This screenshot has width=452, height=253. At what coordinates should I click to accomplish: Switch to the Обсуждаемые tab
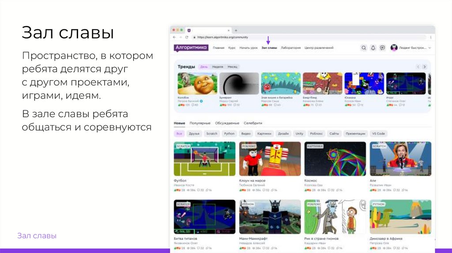tap(227, 123)
